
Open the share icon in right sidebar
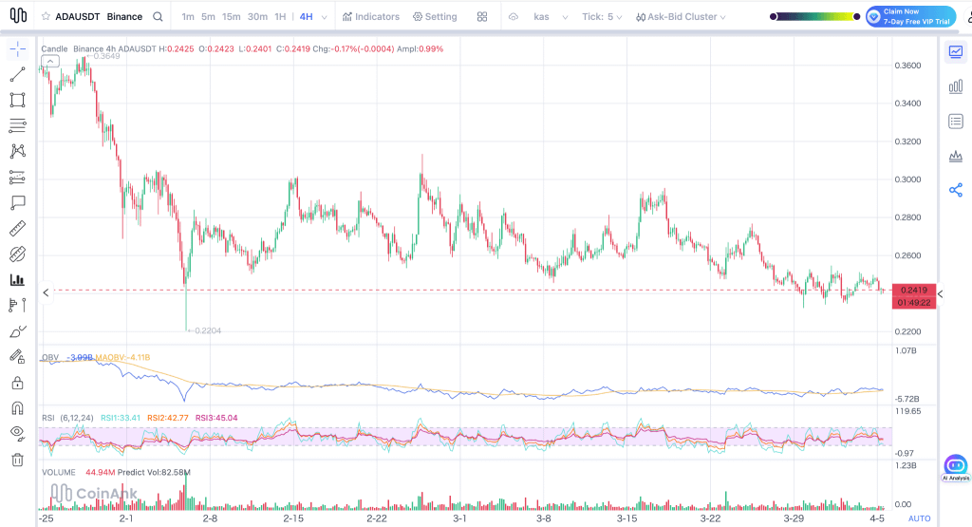click(956, 190)
